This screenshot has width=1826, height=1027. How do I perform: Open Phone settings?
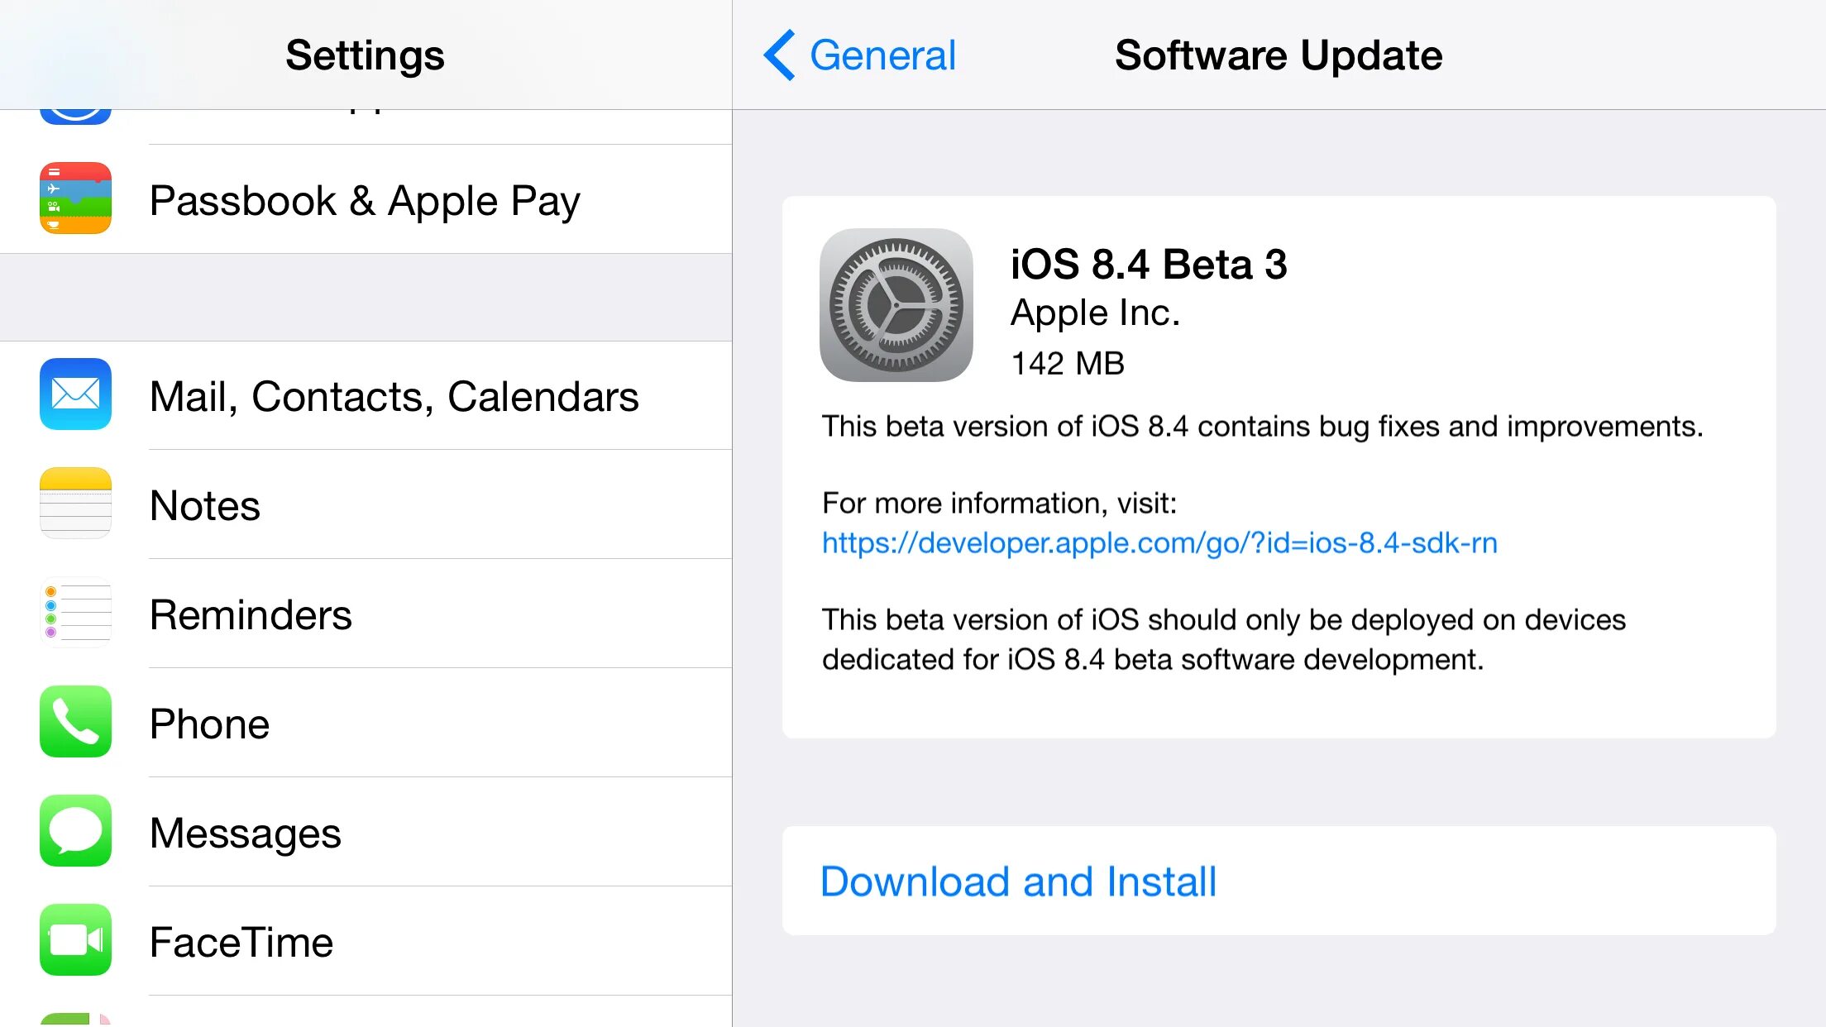365,724
